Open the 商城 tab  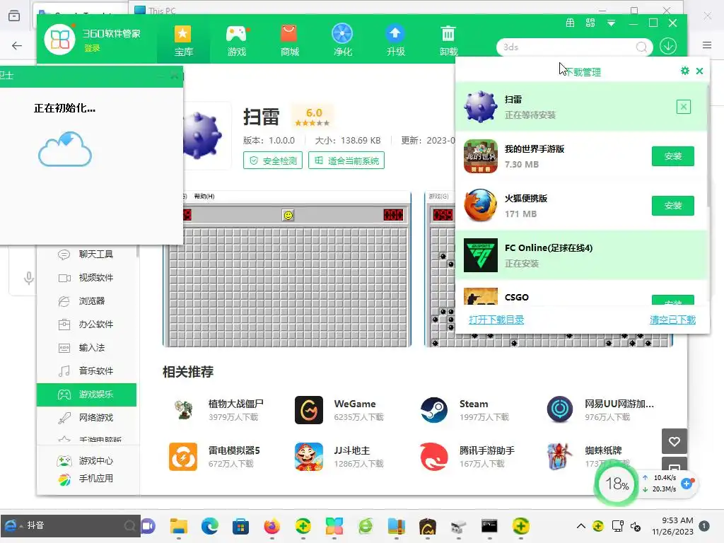[289, 40]
